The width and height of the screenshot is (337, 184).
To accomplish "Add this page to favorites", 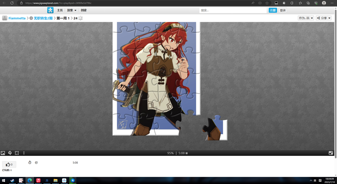I will [267, 3].
